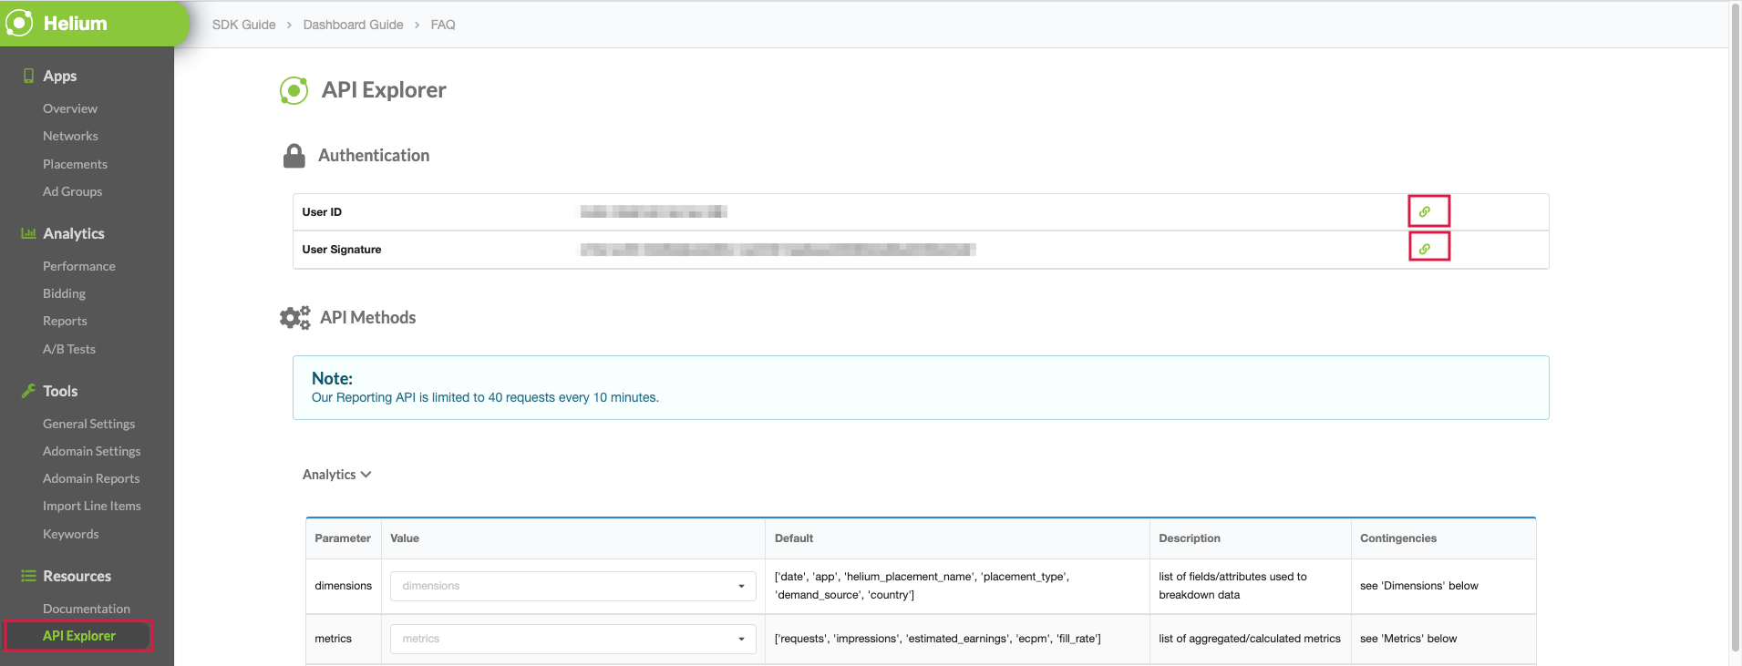Open Documentation under Resources
This screenshot has width=1742, height=666.
87,609
